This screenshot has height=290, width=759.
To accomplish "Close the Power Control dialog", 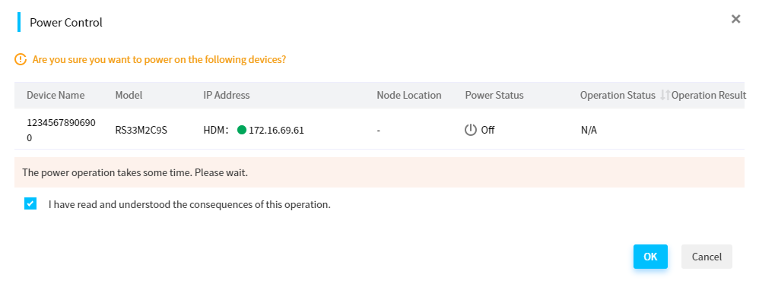I will pos(735,19).
